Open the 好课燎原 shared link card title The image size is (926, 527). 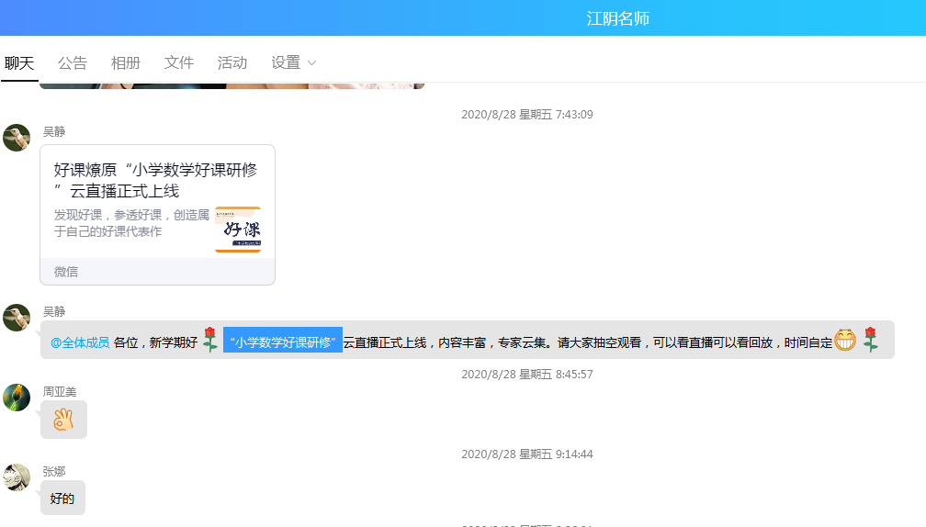156,180
